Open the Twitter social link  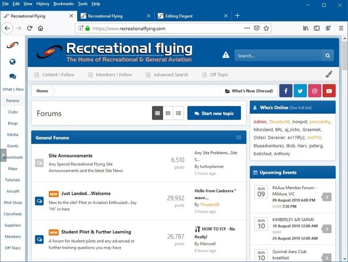click(300, 91)
